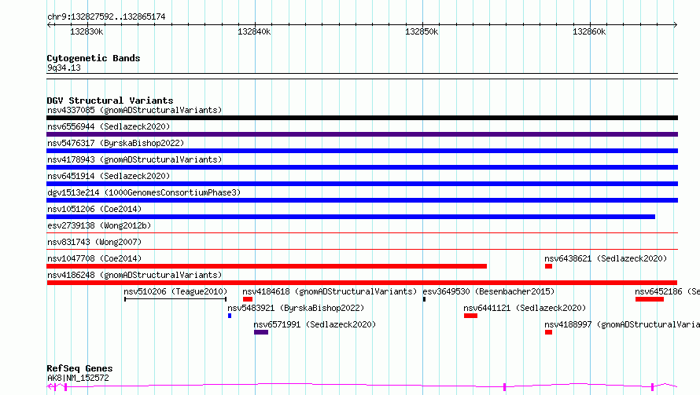Click the ruler's right arrow end
The width and height of the screenshot is (700, 395).
tap(676, 25)
